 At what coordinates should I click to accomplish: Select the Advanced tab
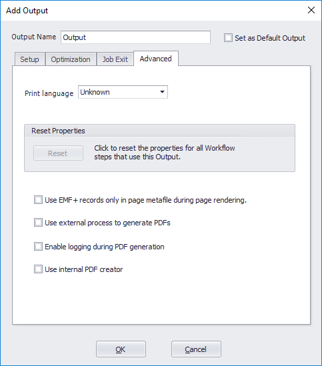coord(156,59)
